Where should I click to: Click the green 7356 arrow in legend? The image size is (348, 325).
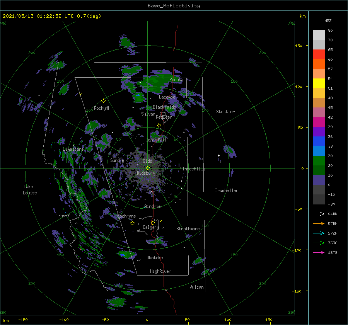[x=319, y=243]
